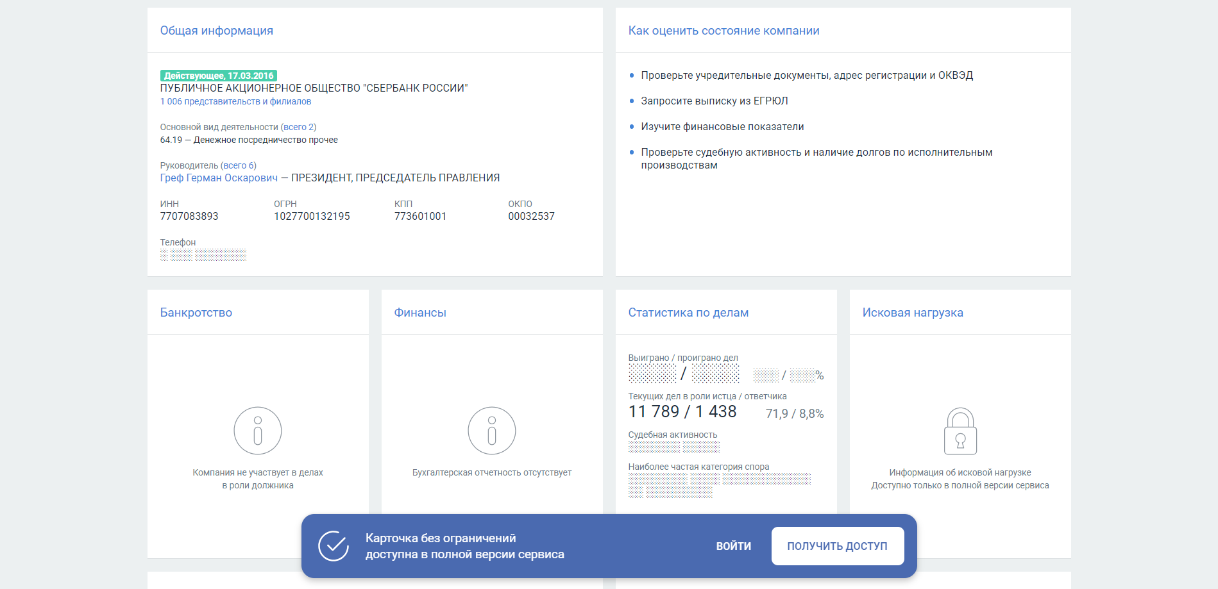Click the blurred Судебная активность value

674,447
